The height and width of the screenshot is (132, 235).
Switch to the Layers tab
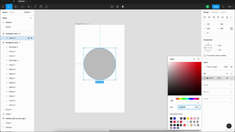[5, 12]
